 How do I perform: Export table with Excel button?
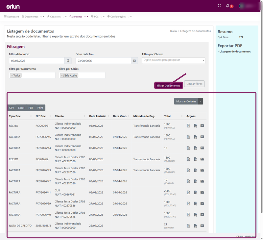click(21, 108)
